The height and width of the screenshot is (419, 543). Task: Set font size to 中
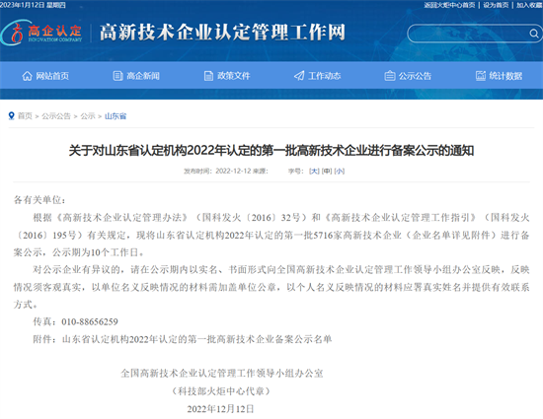(x=327, y=172)
